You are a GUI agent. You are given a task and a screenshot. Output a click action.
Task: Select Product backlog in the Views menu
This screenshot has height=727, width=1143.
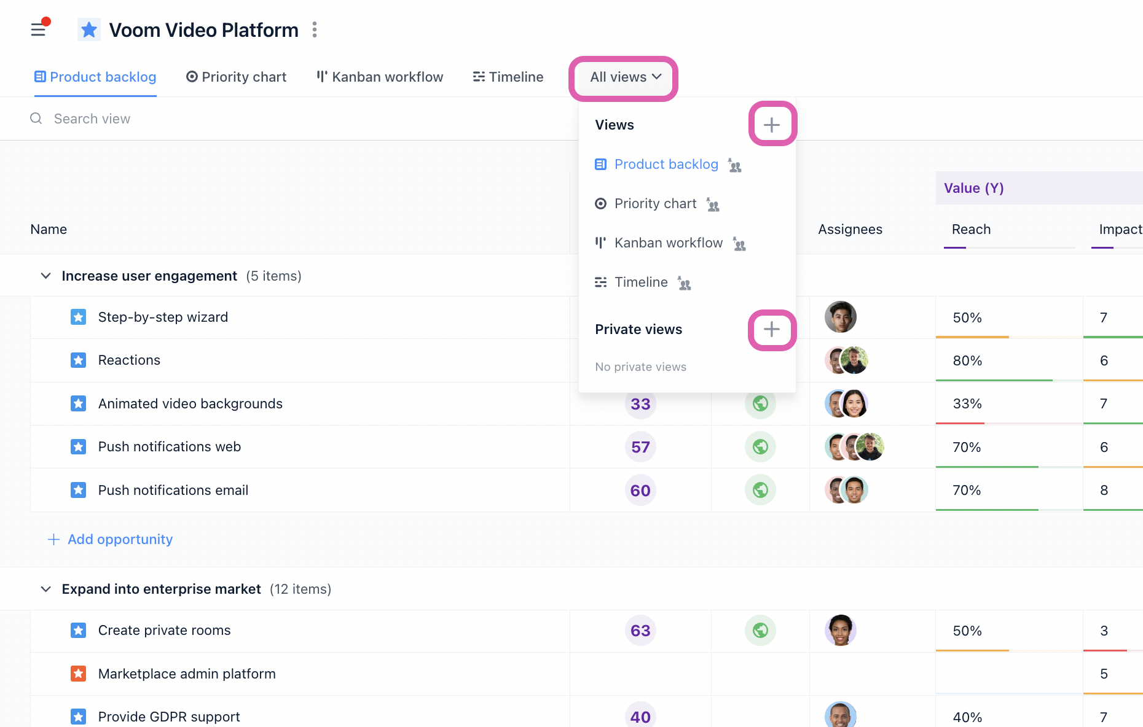point(666,164)
